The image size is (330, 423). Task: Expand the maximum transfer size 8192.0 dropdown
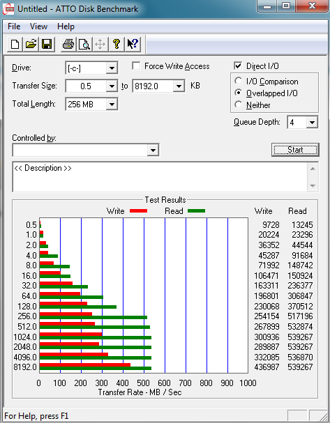[179, 86]
